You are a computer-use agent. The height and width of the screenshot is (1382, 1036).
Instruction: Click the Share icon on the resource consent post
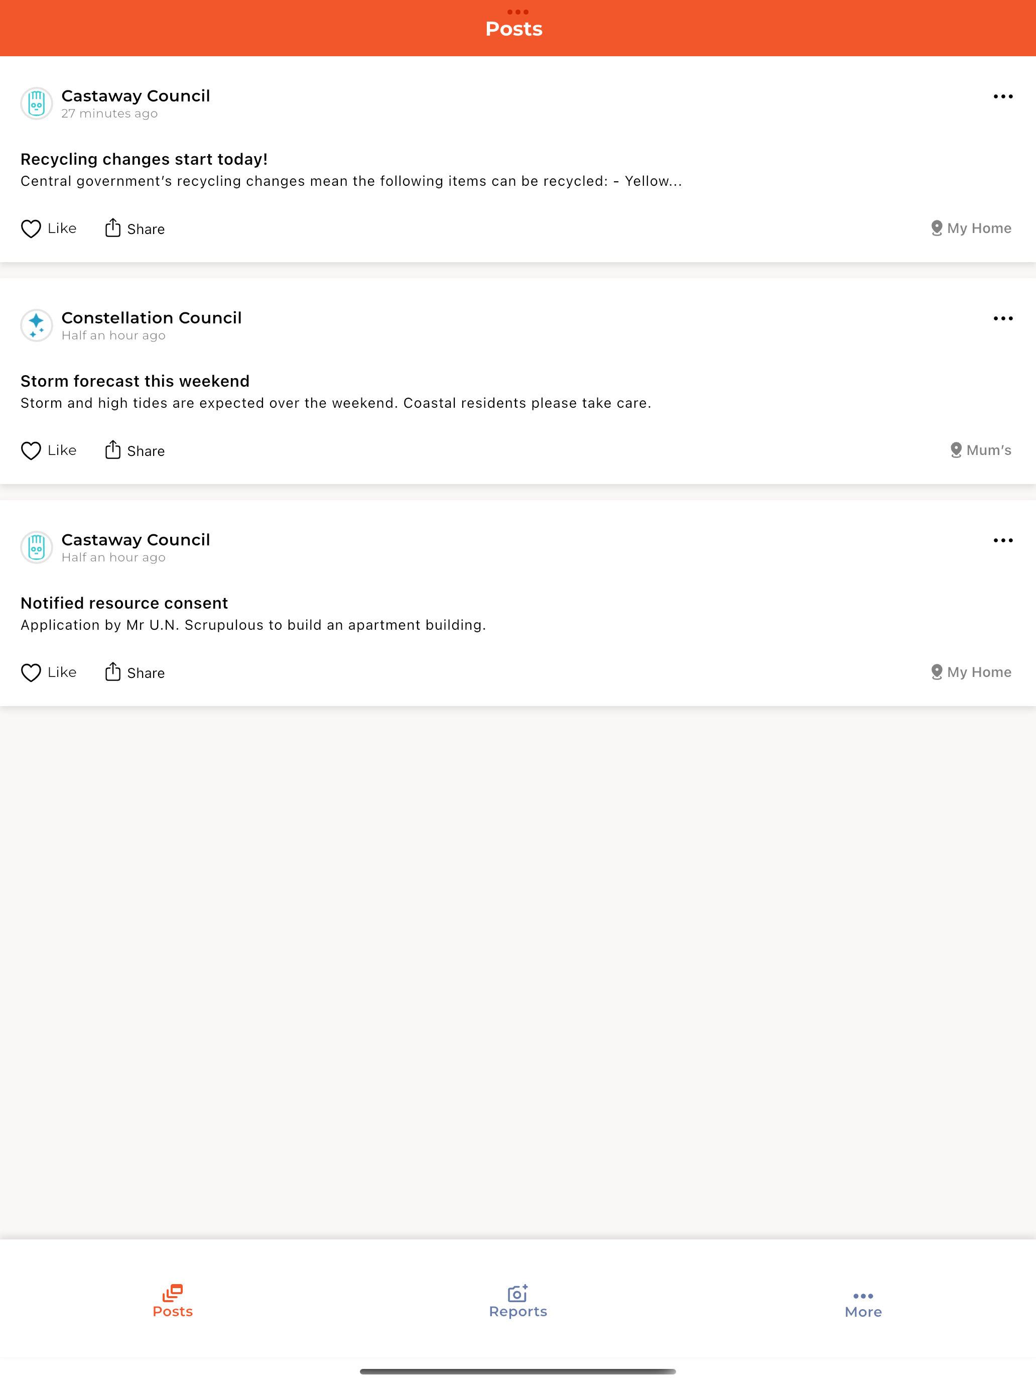[113, 671]
